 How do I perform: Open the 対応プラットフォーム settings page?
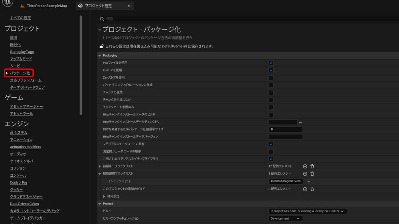tap(26, 80)
